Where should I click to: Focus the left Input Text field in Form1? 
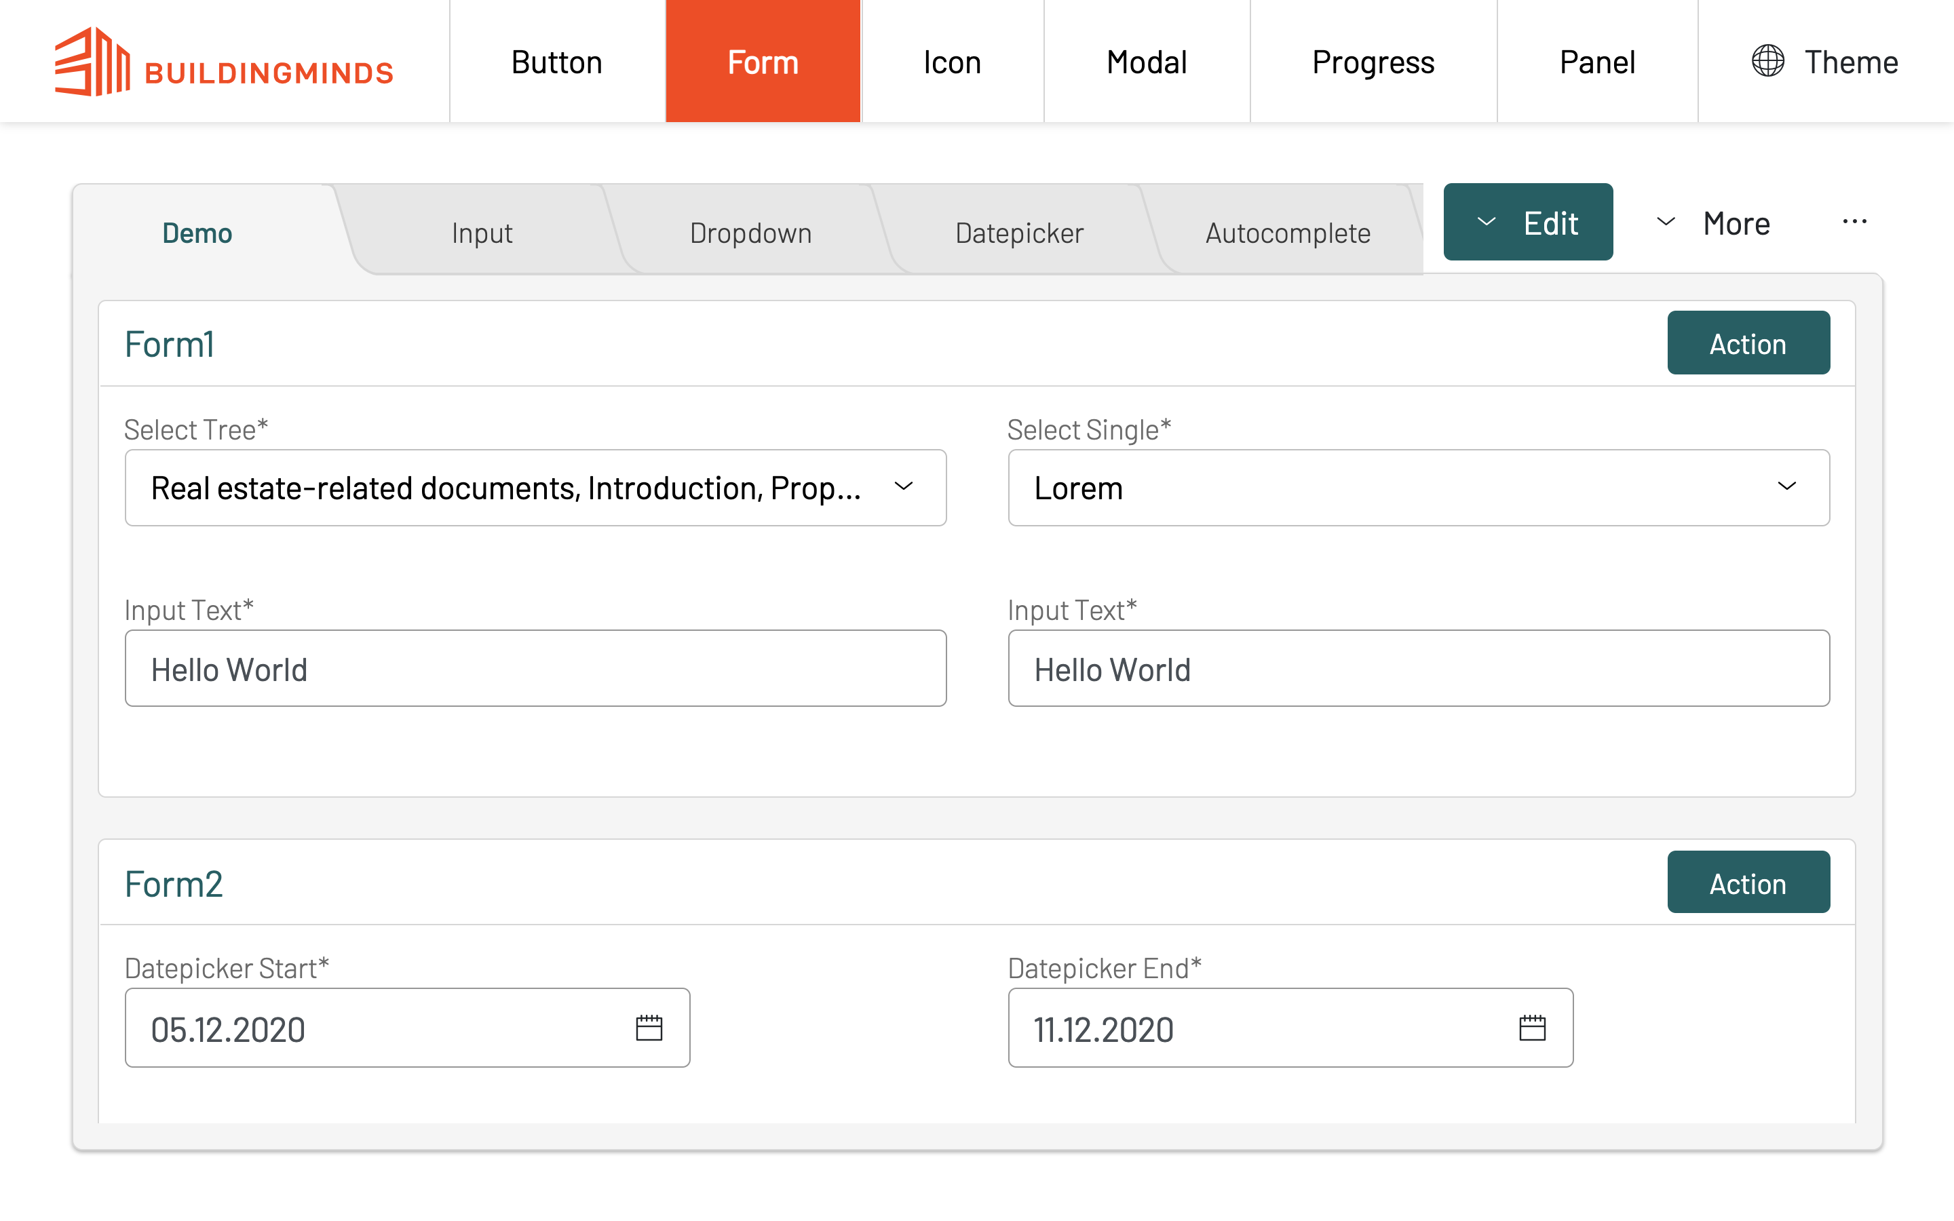535,669
